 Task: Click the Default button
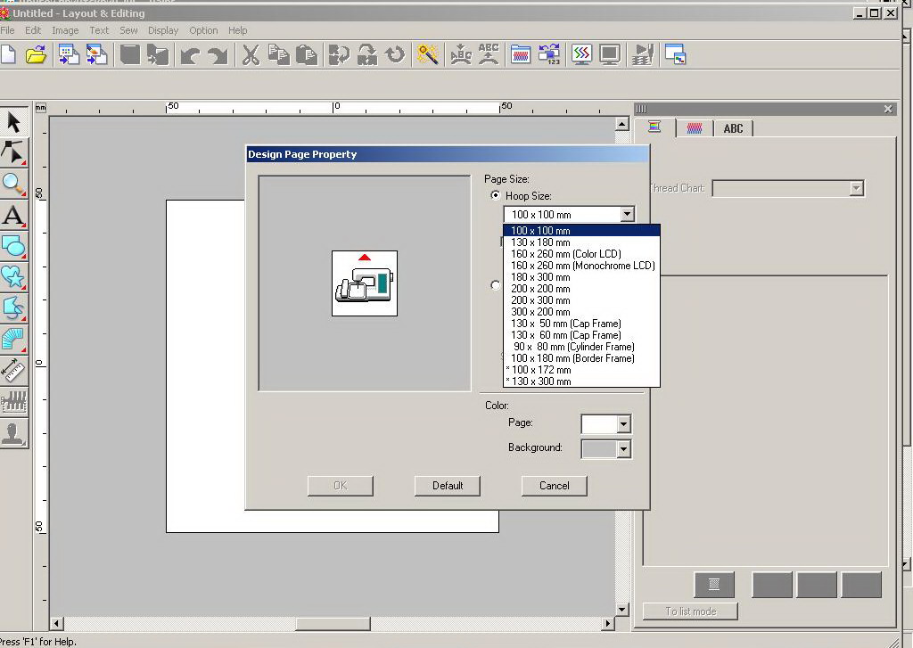click(x=448, y=486)
